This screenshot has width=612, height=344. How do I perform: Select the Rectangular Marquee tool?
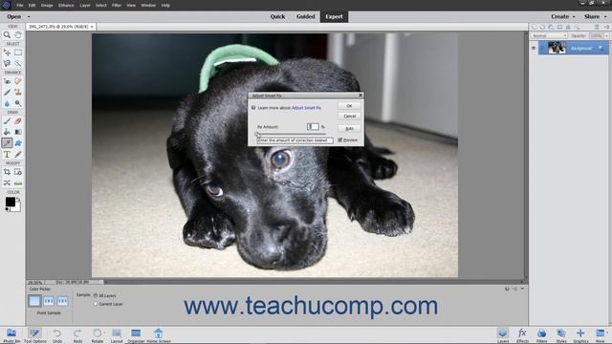click(x=18, y=53)
